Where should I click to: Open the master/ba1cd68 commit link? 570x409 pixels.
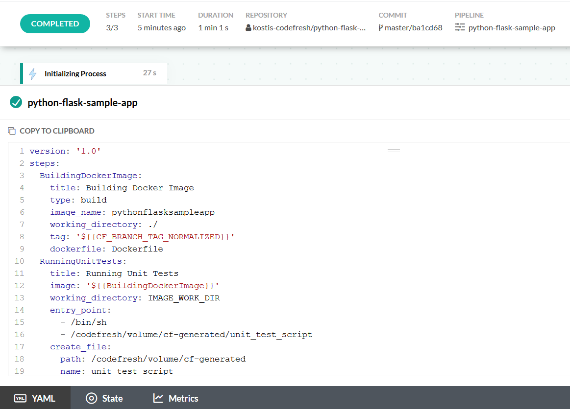coord(413,28)
